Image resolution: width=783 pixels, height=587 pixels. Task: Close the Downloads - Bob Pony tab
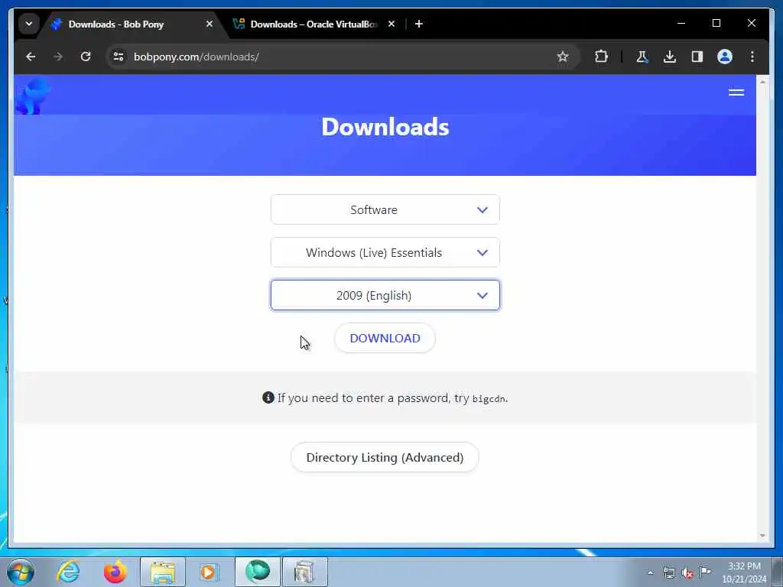210,24
